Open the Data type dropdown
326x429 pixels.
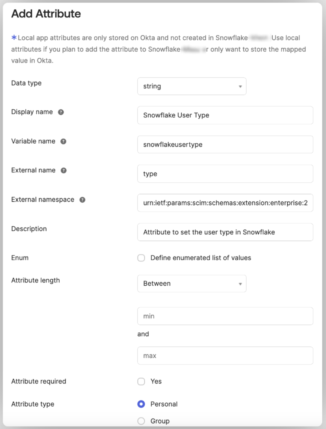point(192,86)
